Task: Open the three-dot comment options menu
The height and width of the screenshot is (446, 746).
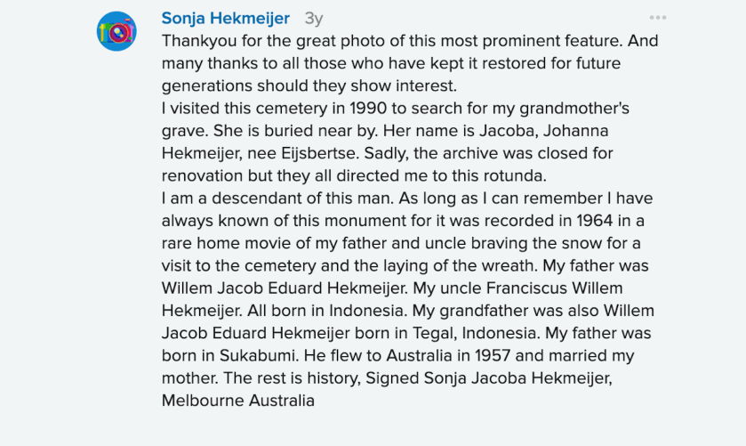Action: (x=657, y=18)
